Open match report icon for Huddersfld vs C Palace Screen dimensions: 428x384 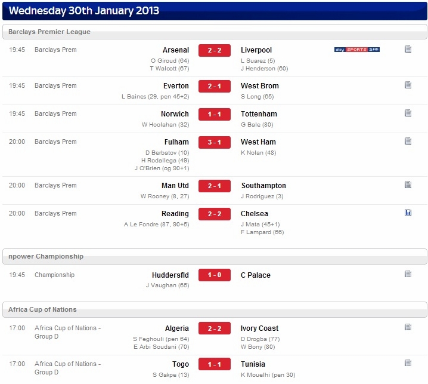pos(408,274)
